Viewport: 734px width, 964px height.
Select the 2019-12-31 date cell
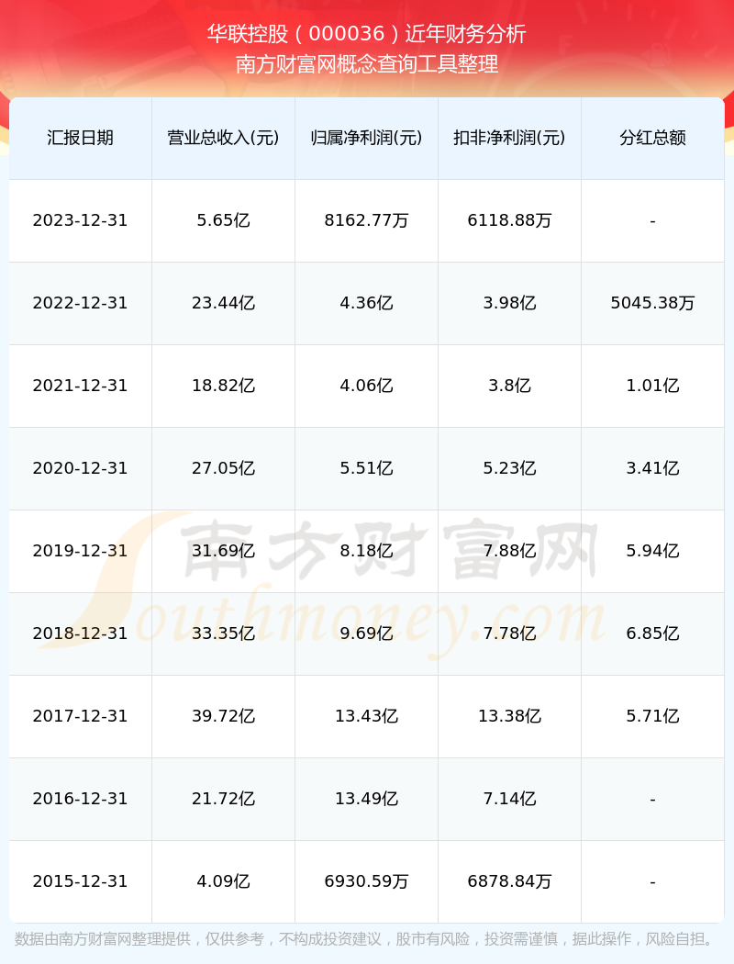click(x=81, y=551)
